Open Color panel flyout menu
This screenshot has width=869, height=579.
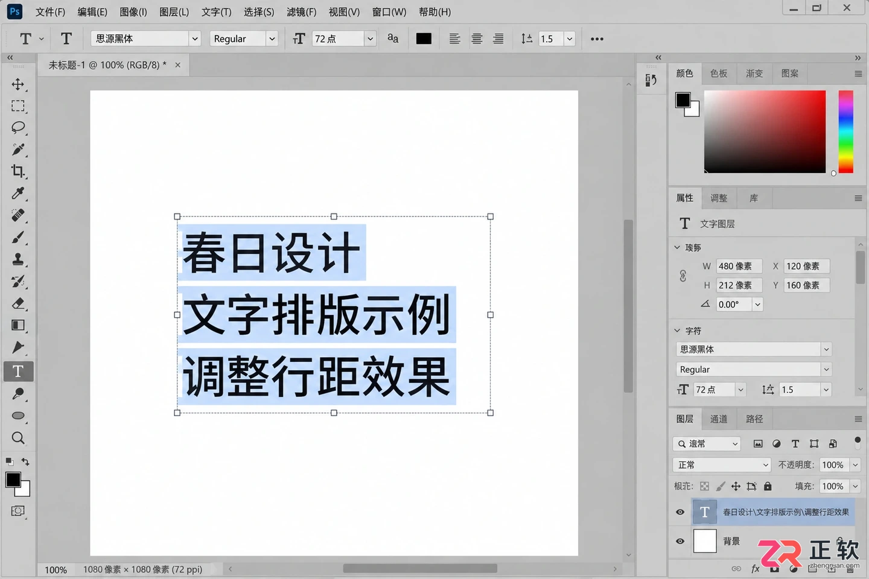tap(858, 74)
